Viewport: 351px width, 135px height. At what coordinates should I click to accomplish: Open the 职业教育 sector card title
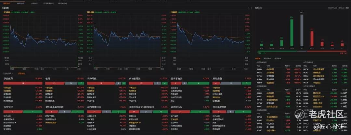point(8,79)
